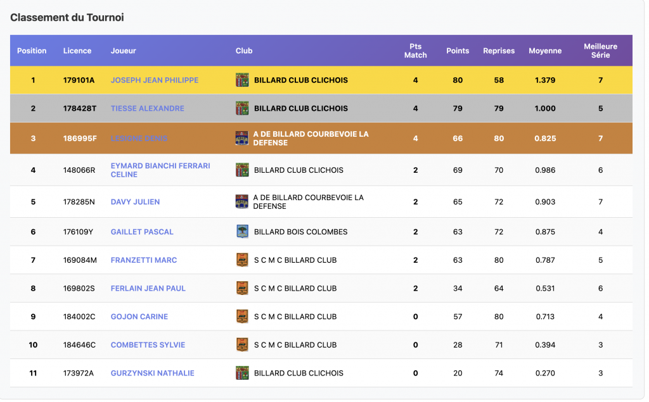Click the Meilleure Série column header

600,51
